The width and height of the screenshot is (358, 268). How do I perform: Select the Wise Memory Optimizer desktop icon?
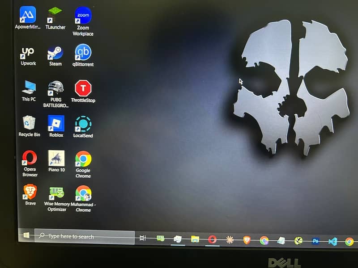point(57,199)
